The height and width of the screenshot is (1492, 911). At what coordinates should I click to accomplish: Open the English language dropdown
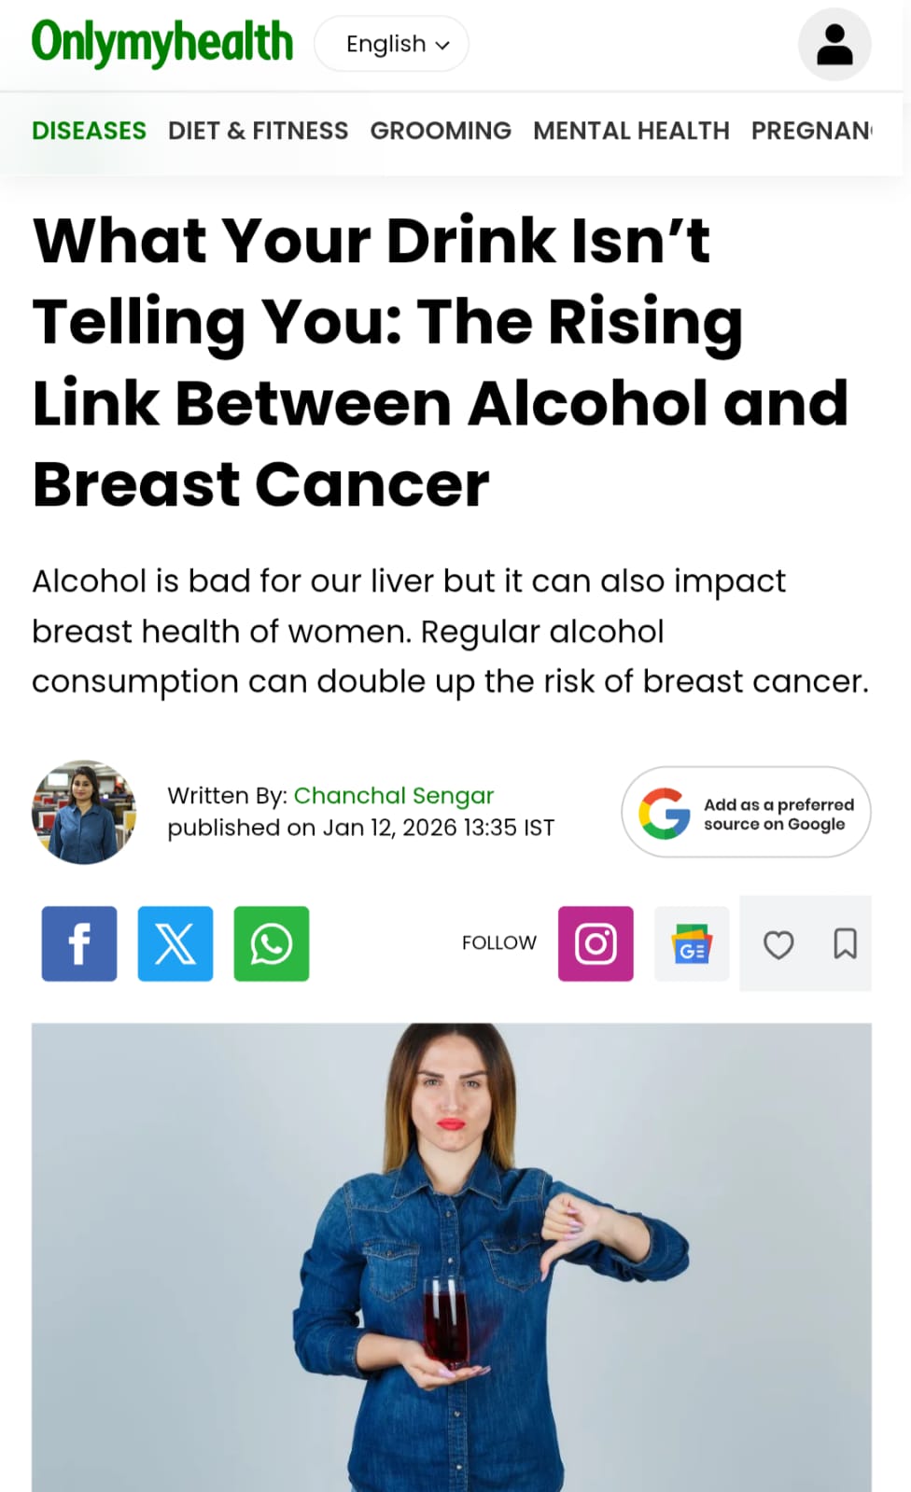coord(391,43)
